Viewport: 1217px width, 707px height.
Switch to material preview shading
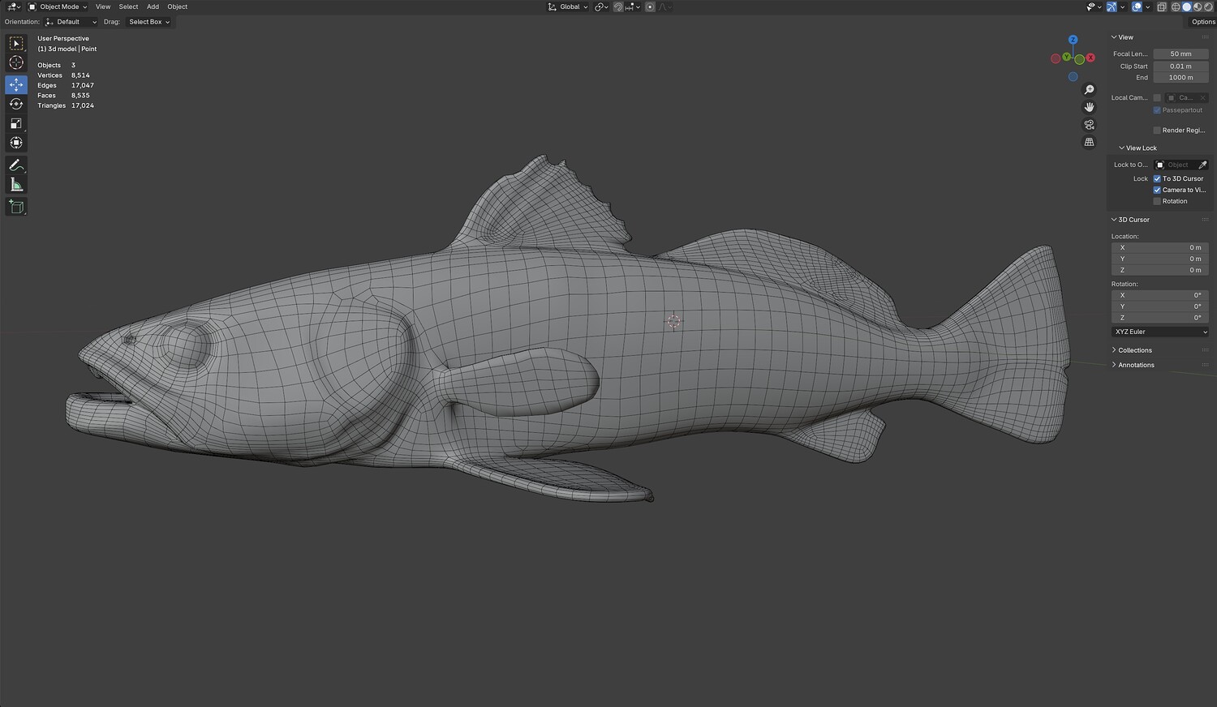tap(1198, 6)
